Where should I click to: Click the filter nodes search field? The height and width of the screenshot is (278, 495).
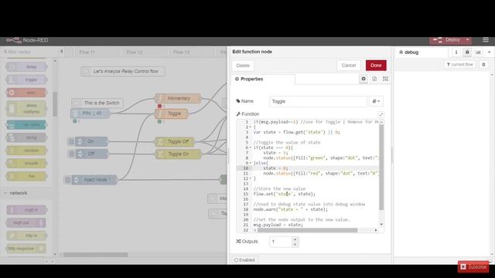(29, 52)
